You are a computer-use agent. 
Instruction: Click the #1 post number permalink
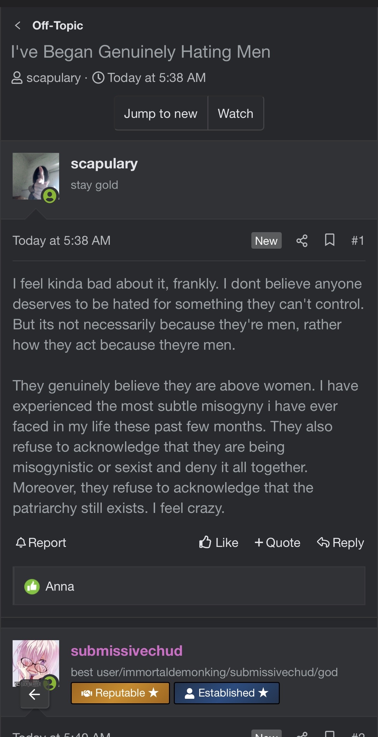point(358,241)
